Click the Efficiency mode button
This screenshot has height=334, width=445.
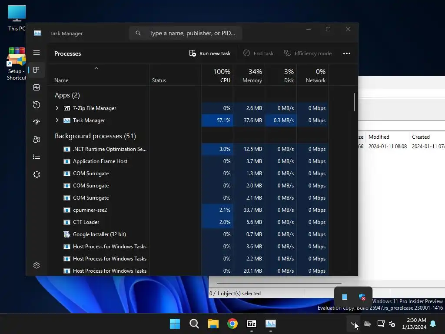pos(308,53)
